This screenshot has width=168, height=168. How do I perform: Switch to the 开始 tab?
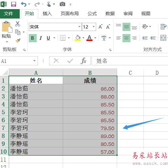pyautogui.click(x=29, y=14)
